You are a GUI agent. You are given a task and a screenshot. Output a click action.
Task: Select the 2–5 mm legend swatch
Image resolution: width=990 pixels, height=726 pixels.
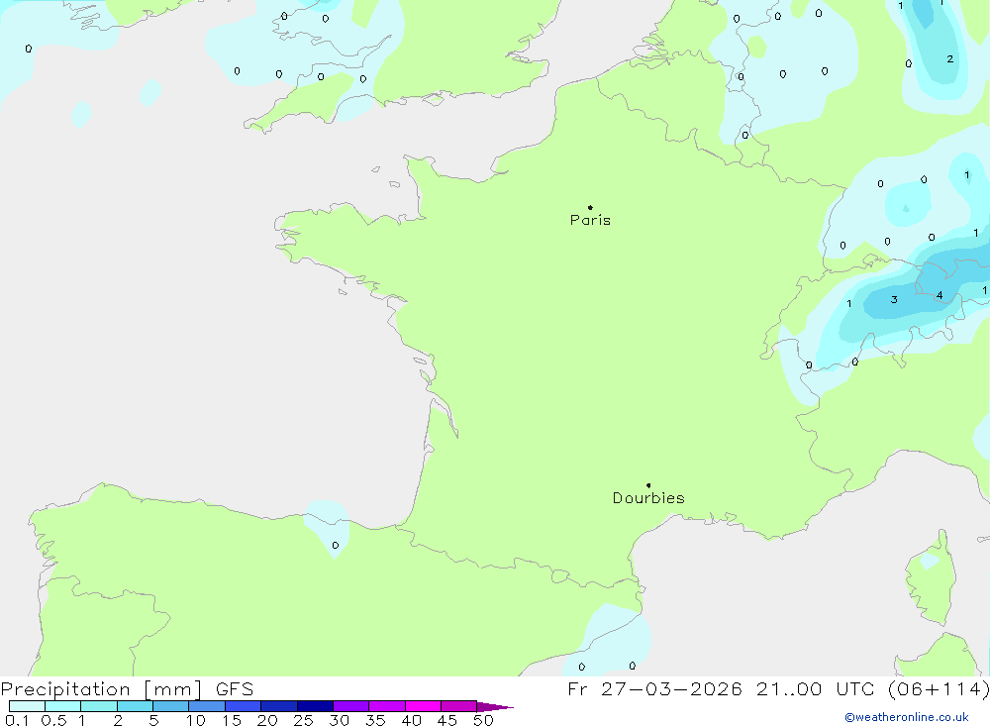[135, 706]
